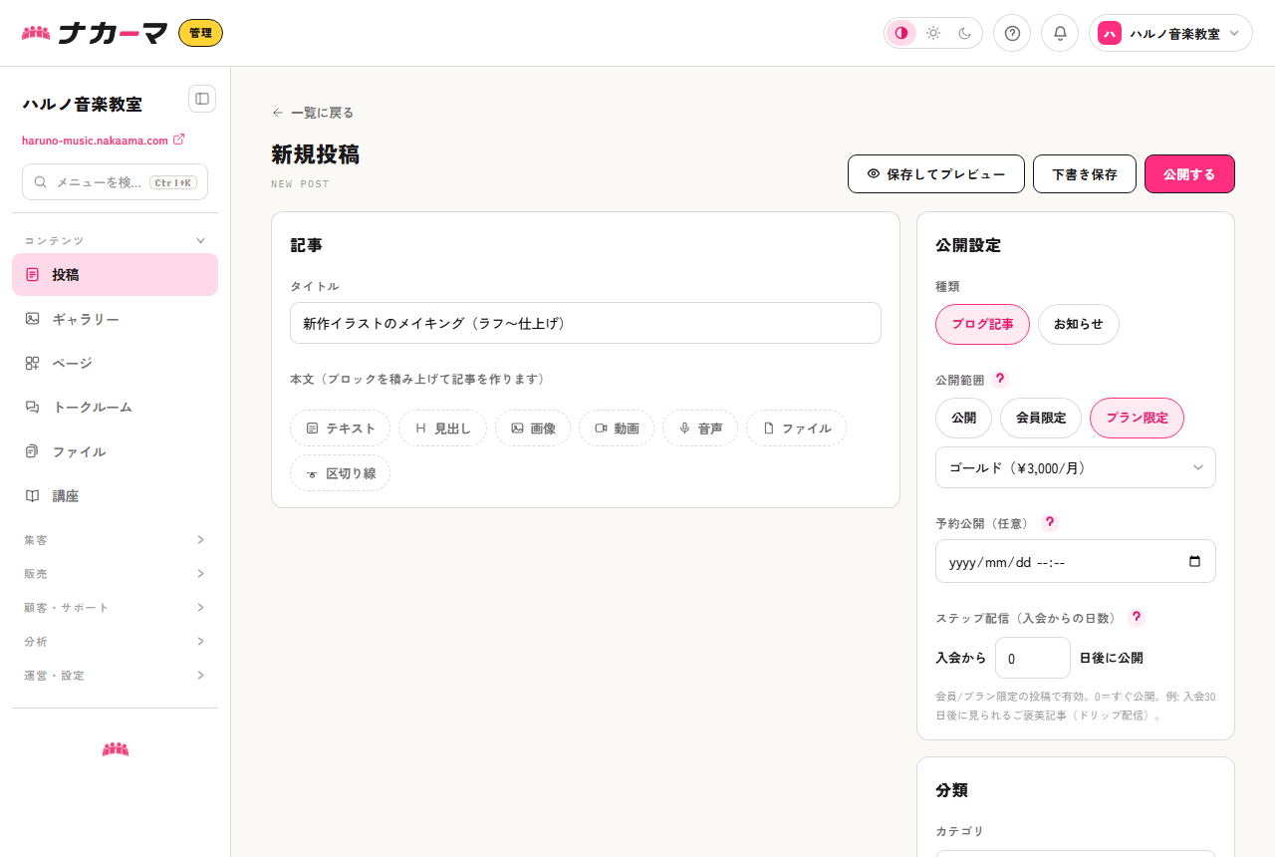Add a 区切り線 block

point(340,473)
